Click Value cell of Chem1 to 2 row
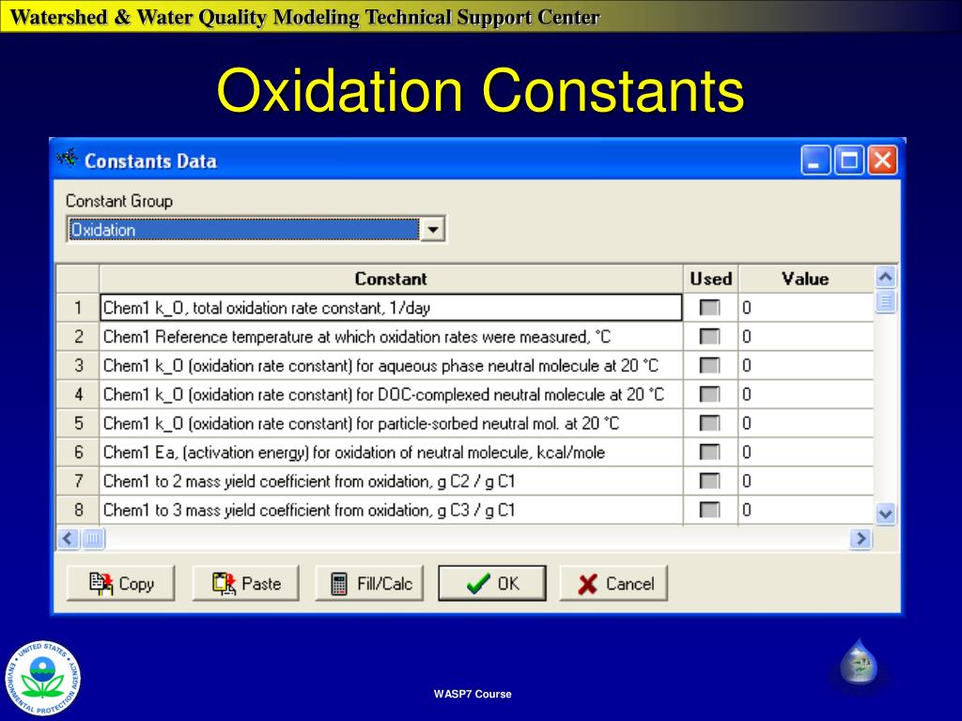The image size is (962, 721). coord(805,481)
